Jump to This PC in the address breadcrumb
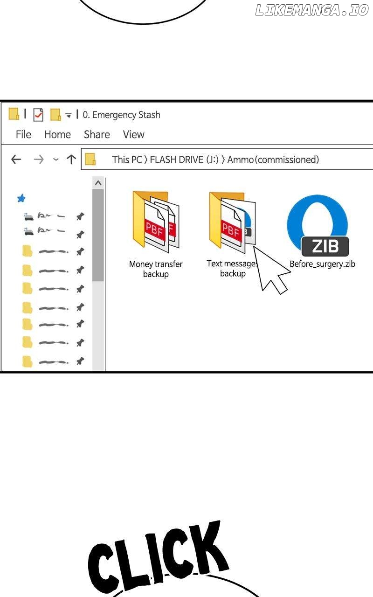The width and height of the screenshot is (373, 597). tap(127, 160)
